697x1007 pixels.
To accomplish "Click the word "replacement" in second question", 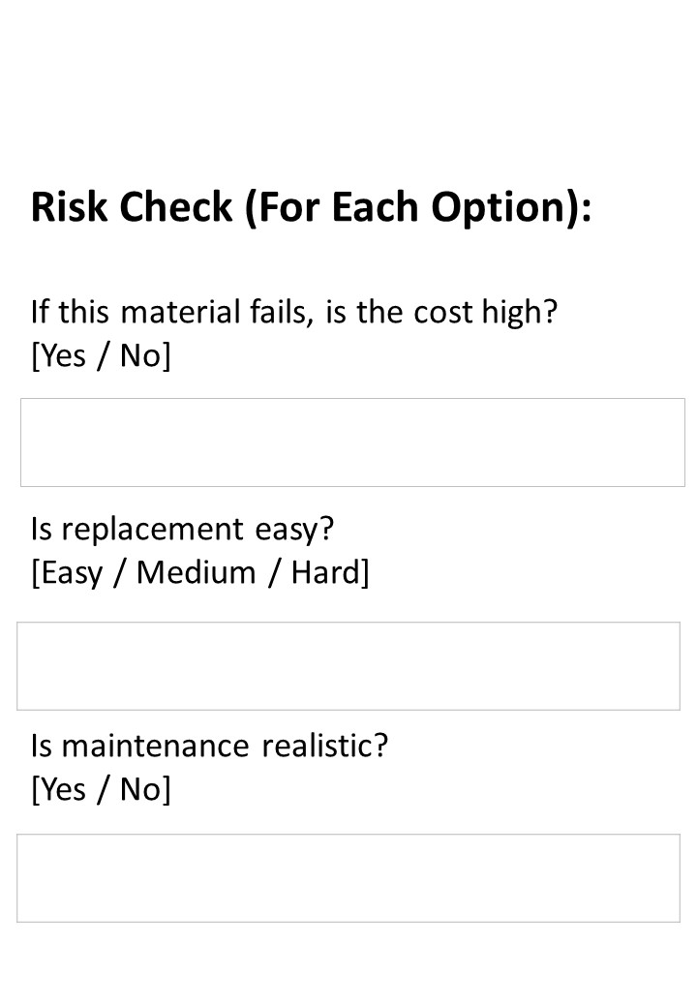I will coord(153,530).
